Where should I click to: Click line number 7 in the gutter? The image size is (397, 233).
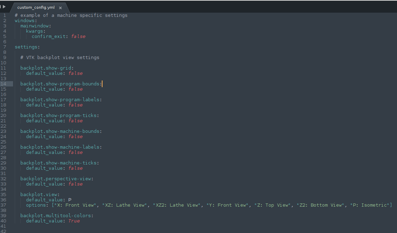(x=5, y=47)
